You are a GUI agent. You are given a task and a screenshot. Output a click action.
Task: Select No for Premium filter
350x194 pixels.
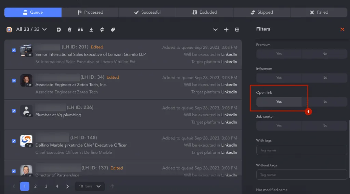click(325, 54)
